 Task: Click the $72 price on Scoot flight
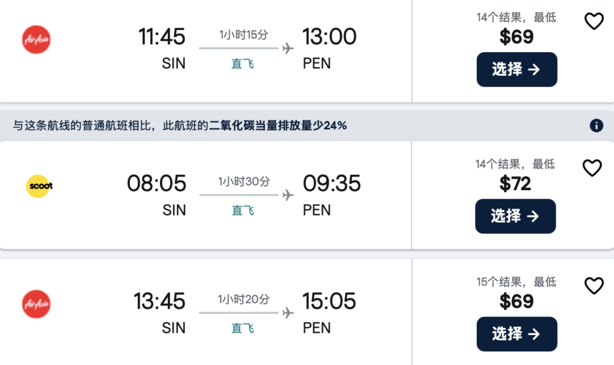(x=516, y=184)
